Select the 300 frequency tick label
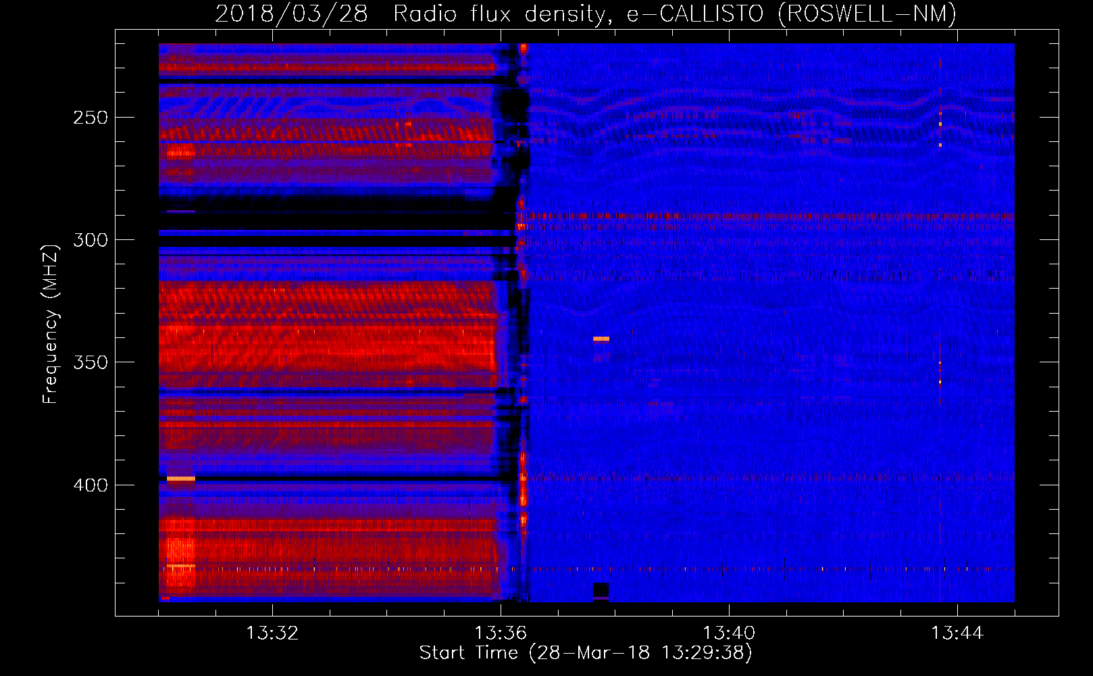The width and height of the screenshot is (1093, 676). pyautogui.click(x=91, y=240)
